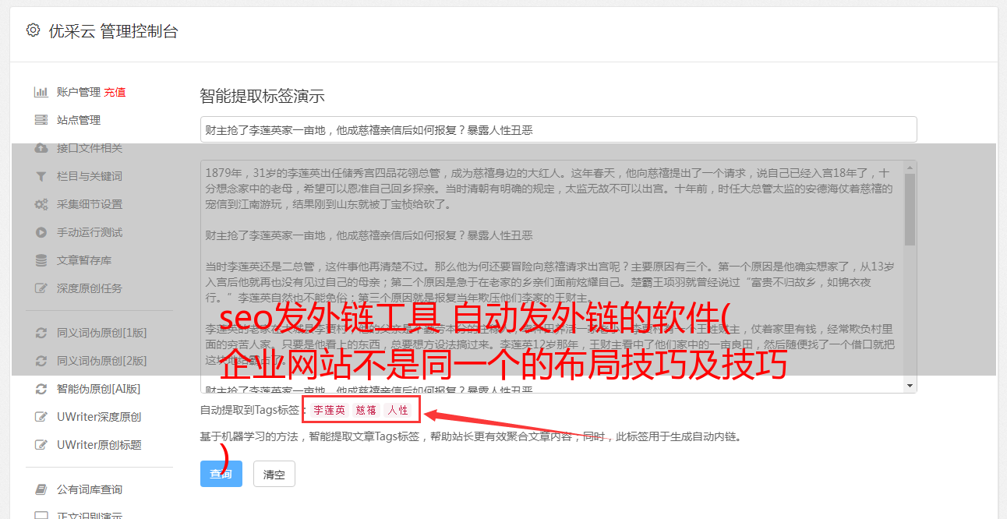The width and height of the screenshot is (1007, 519).
Task: Click the edit icon beside UWriter深度原创
Action: click(x=41, y=417)
